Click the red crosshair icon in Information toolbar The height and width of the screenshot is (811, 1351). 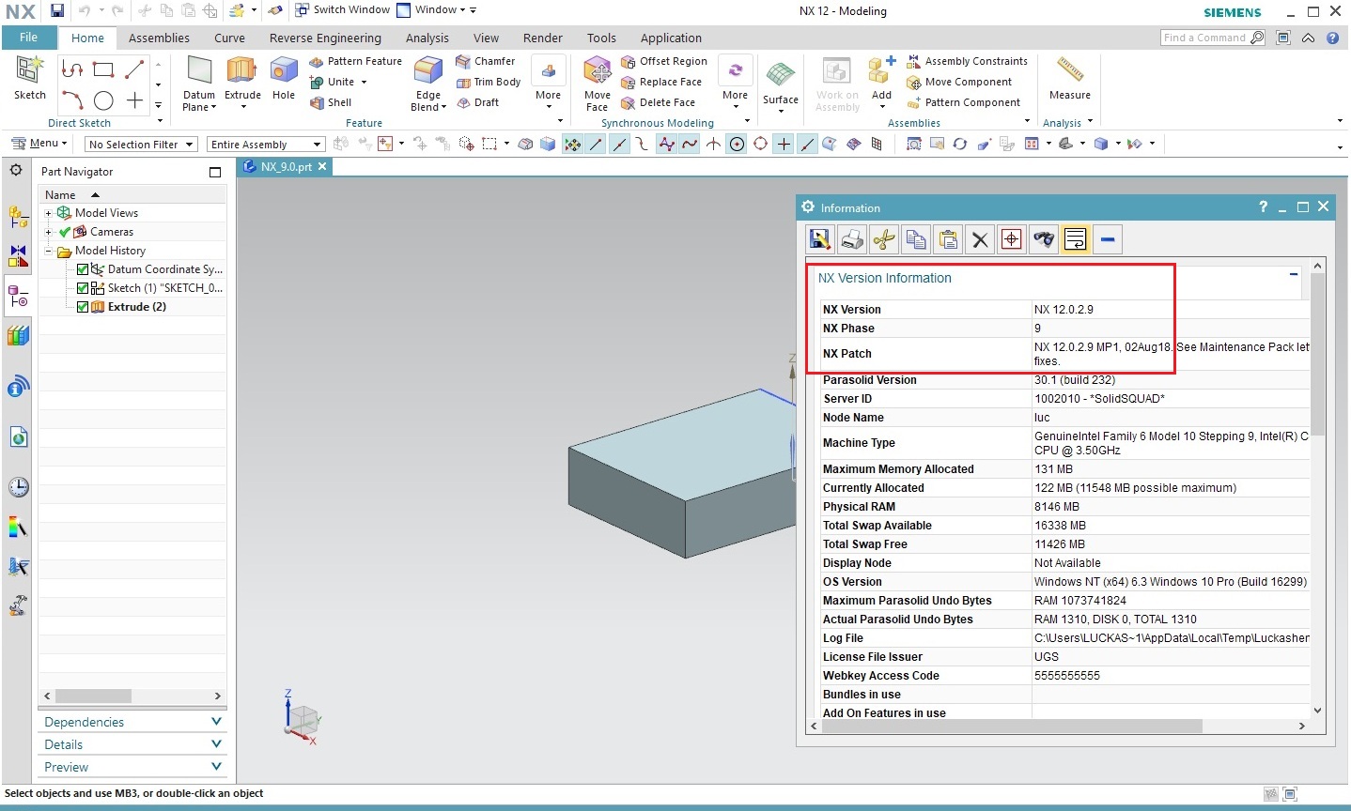point(1012,239)
